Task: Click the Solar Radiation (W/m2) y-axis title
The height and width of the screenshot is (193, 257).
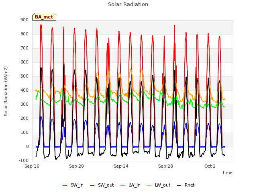Action: (x=6, y=91)
